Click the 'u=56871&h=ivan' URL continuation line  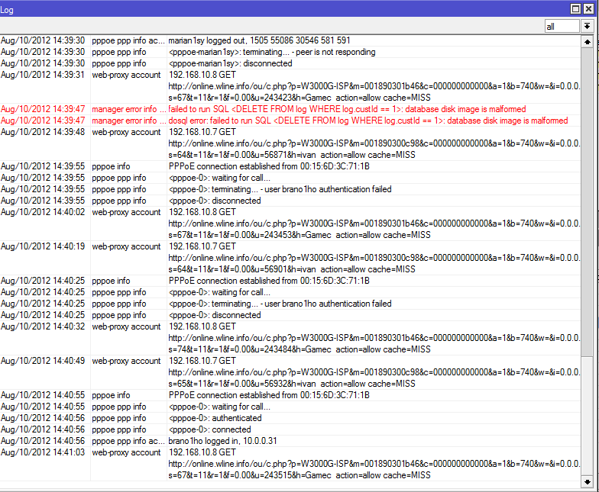pyautogui.click(x=292, y=155)
